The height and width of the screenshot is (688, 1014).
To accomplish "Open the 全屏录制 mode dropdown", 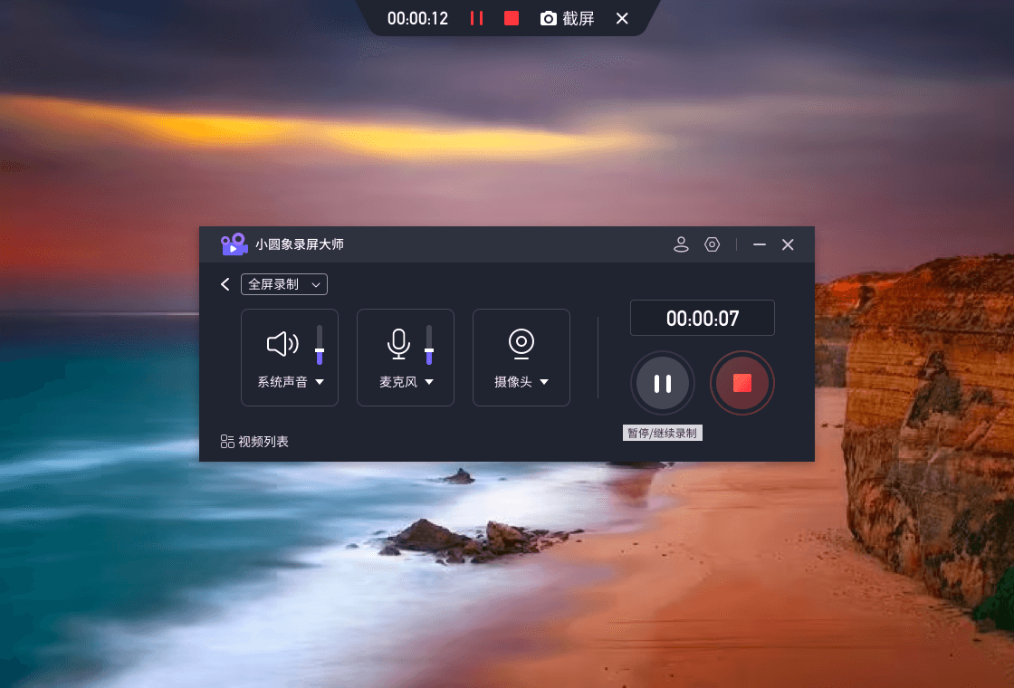I will pos(284,284).
